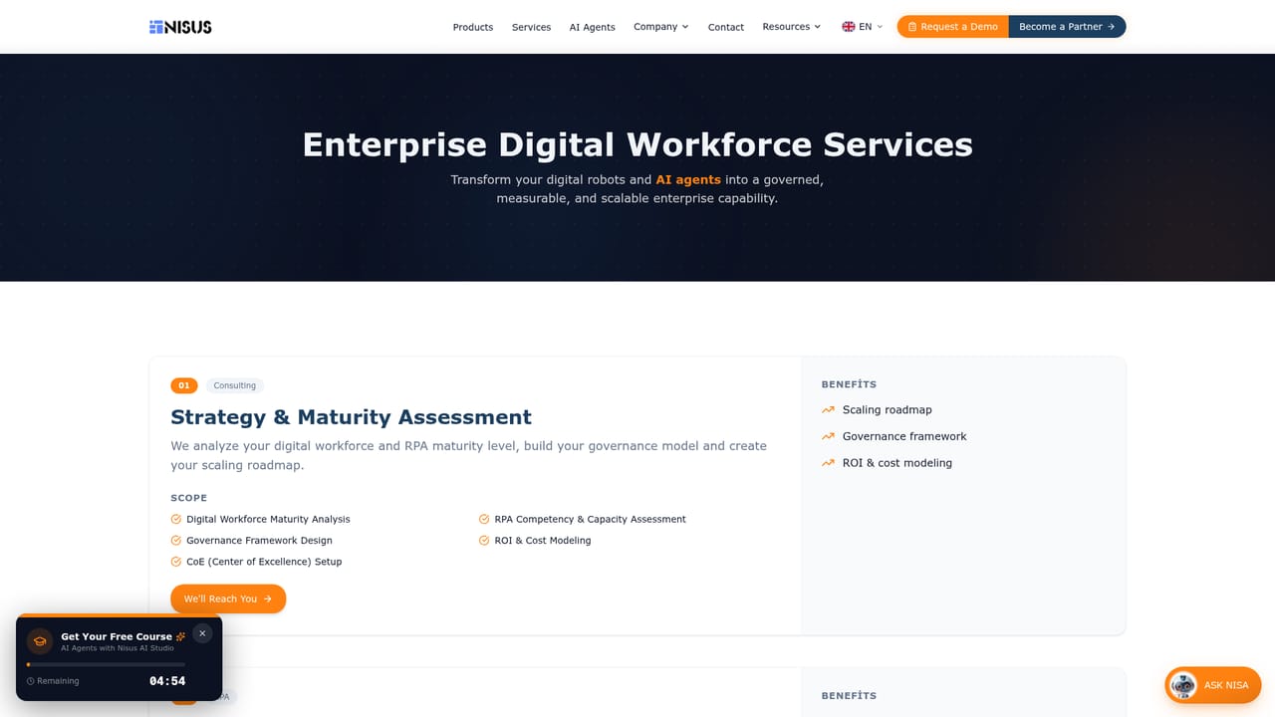Open the EN language selector
Screen dimensions: 1275x717
(x=863, y=27)
